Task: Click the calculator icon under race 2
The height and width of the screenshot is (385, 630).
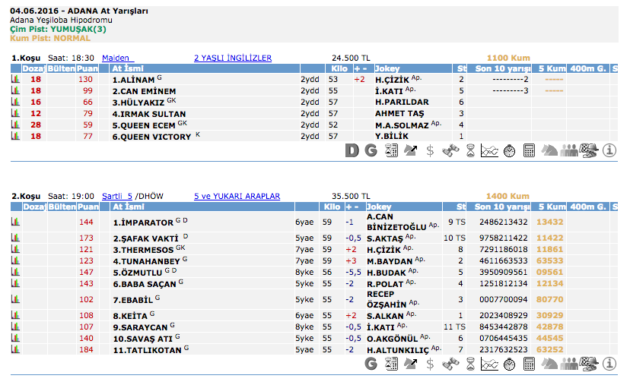Action: click(x=529, y=364)
